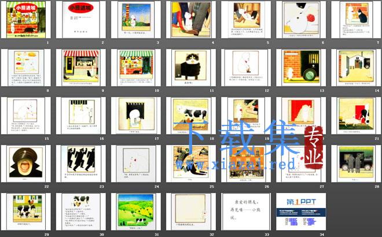Open slide 24 with faint bear sketch
The height and width of the screenshot is (237, 382).
(x=136, y=164)
